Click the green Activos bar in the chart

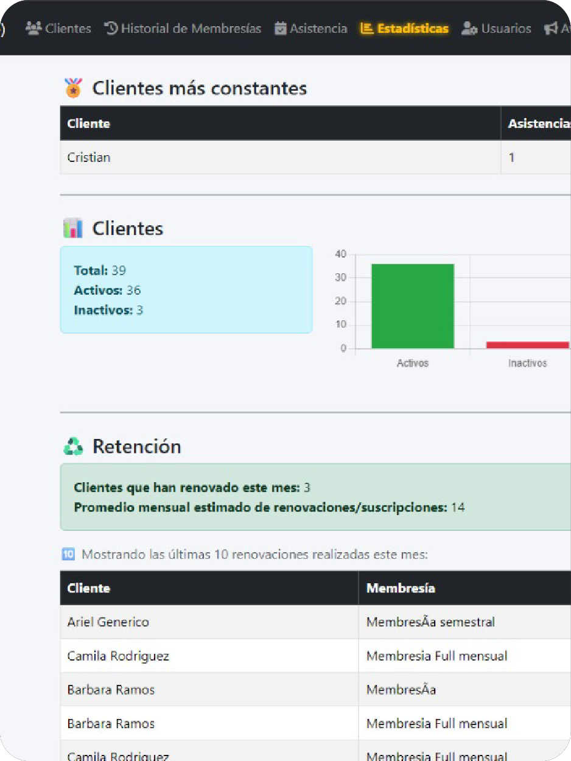coord(412,304)
